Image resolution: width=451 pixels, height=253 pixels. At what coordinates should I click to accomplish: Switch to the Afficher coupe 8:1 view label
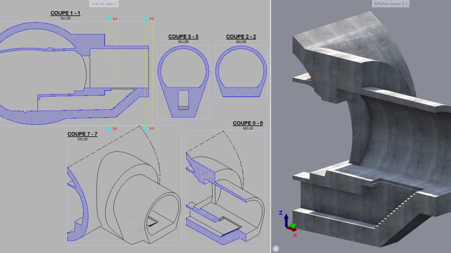[x=390, y=4]
